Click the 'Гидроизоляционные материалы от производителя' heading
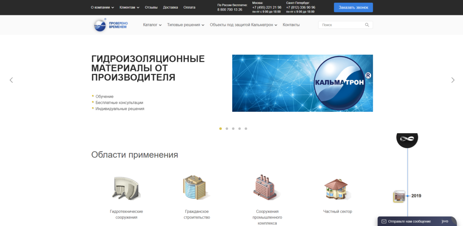 click(x=148, y=68)
